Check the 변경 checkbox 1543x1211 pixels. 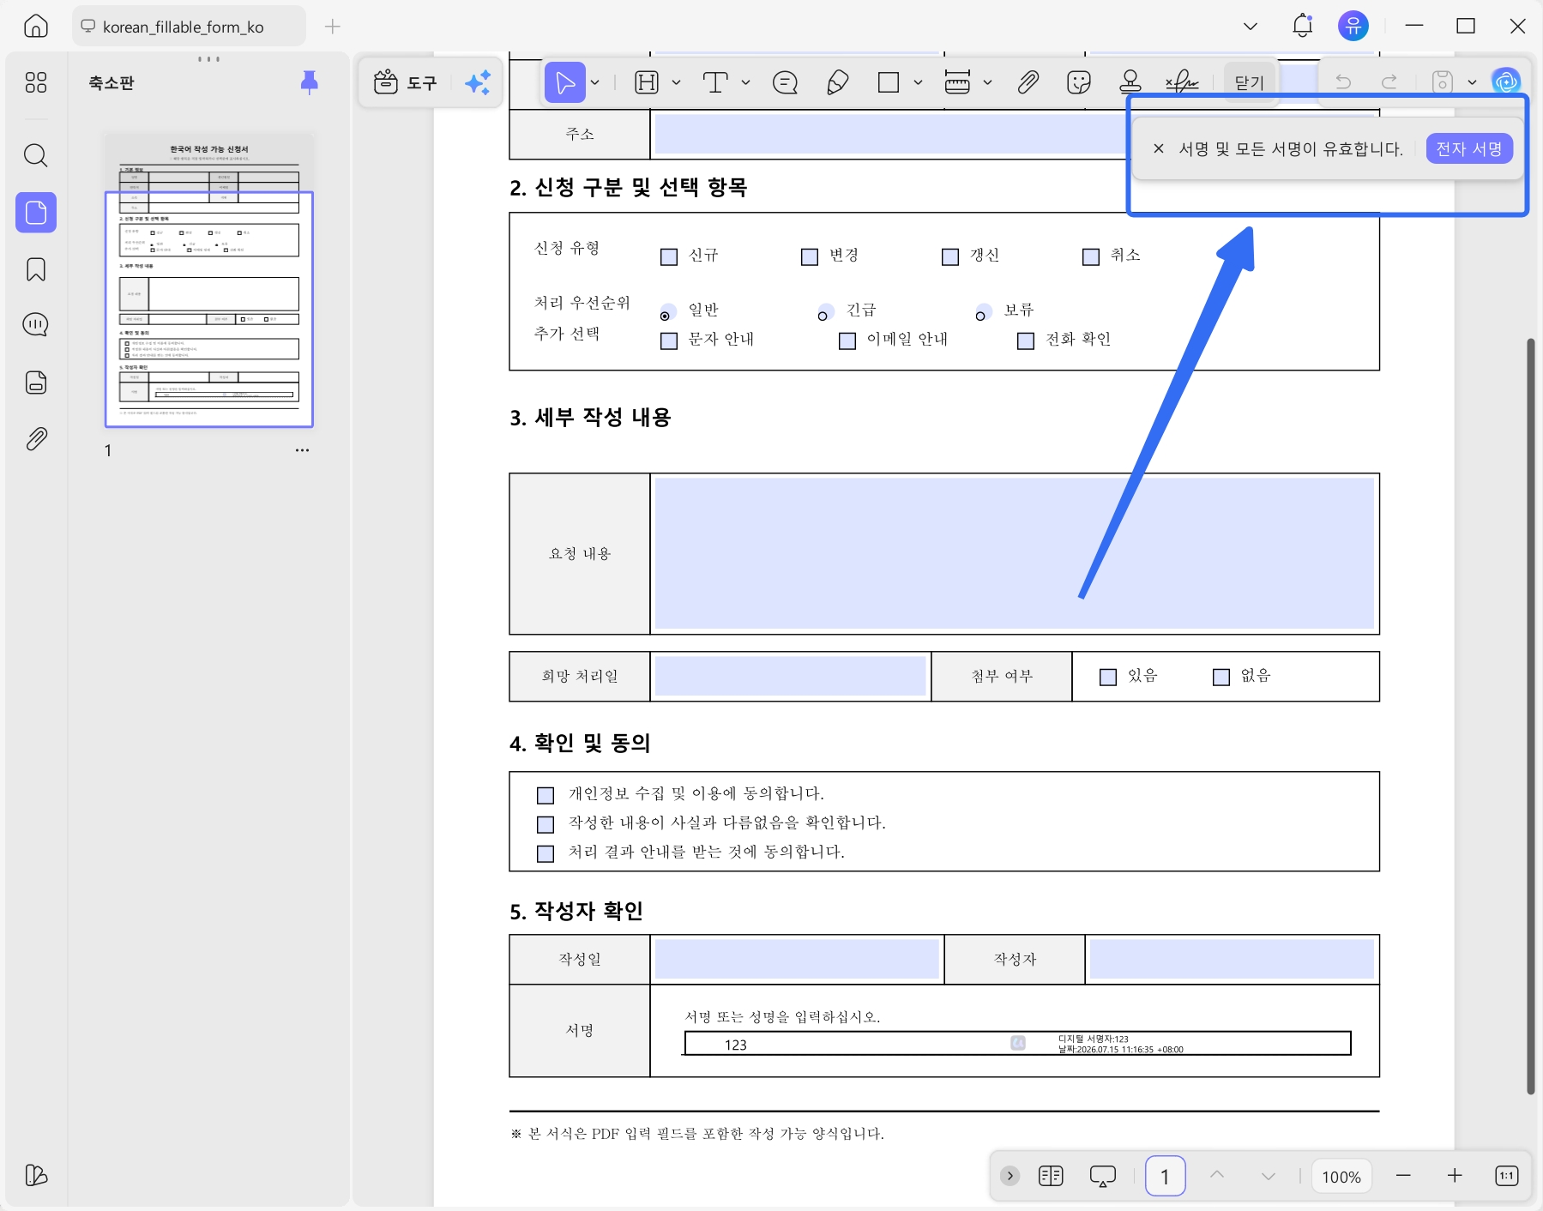coord(810,256)
